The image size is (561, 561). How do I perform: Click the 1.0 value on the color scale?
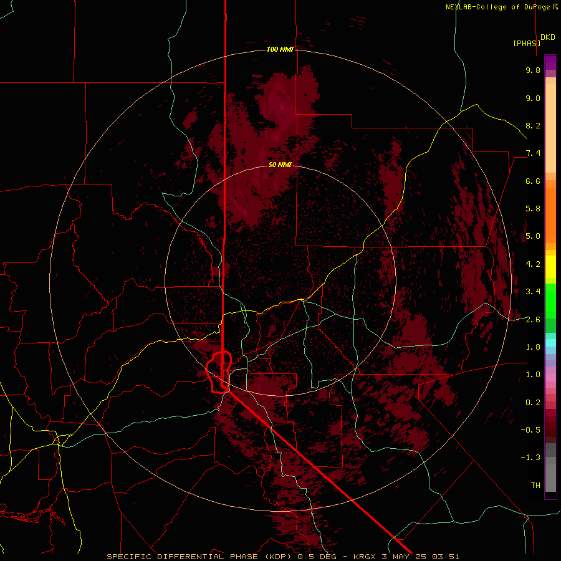pyautogui.click(x=533, y=375)
